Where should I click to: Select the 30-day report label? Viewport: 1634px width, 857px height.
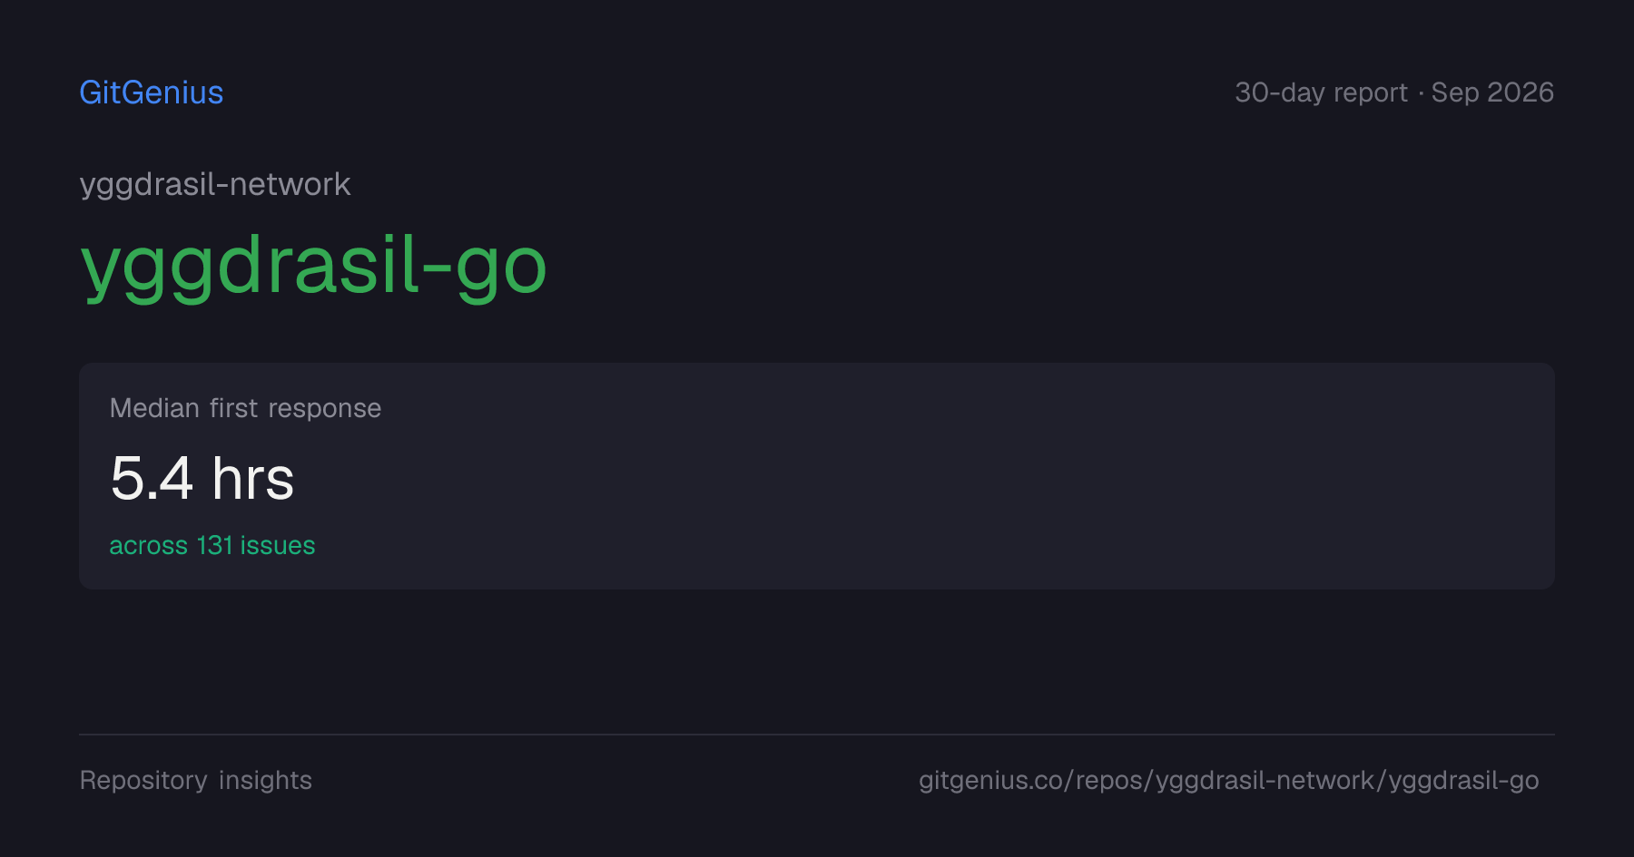[x=1321, y=93]
